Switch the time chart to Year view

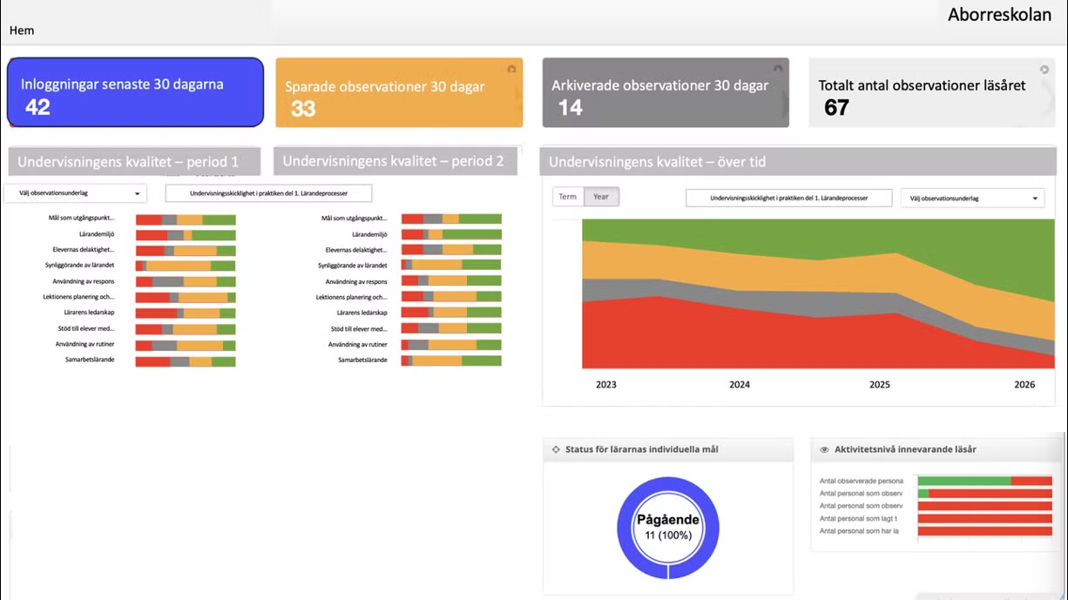[x=601, y=197]
